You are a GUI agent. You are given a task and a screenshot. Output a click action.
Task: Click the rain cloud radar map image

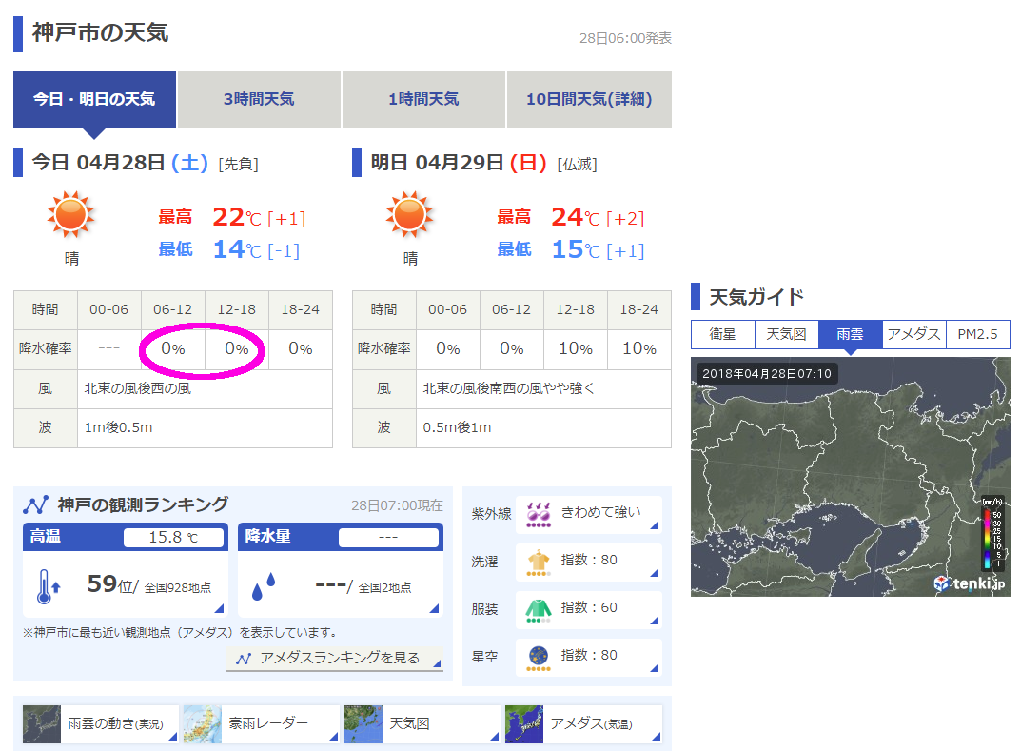pos(837,476)
